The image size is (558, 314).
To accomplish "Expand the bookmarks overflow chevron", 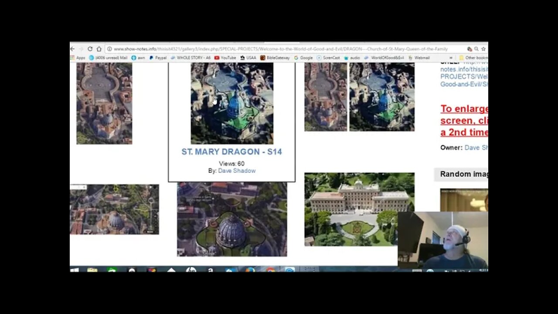I will tap(451, 58).
